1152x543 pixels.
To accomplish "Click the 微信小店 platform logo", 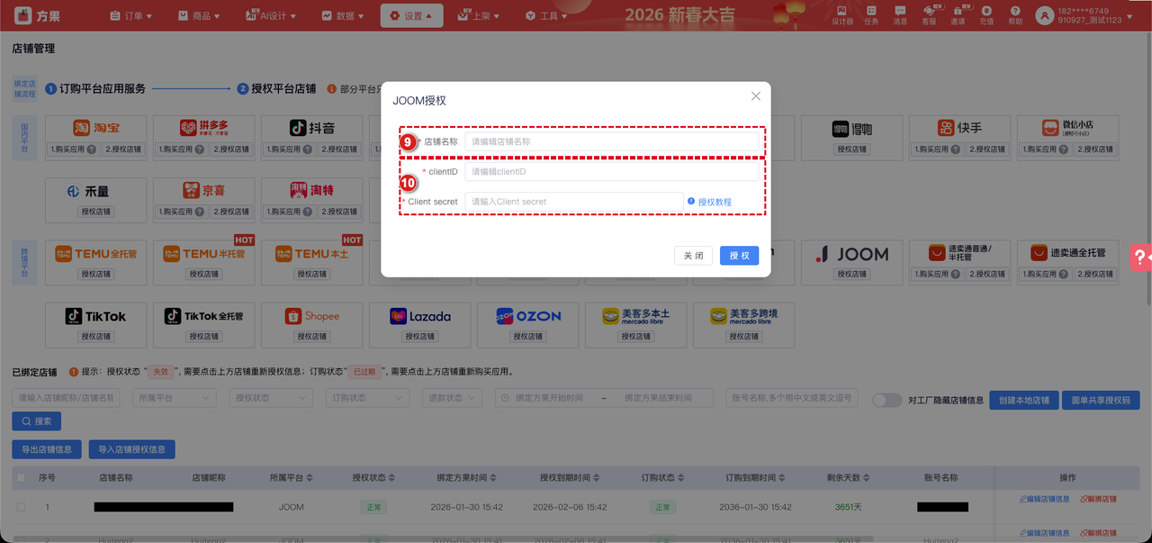I will (1067, 129).
